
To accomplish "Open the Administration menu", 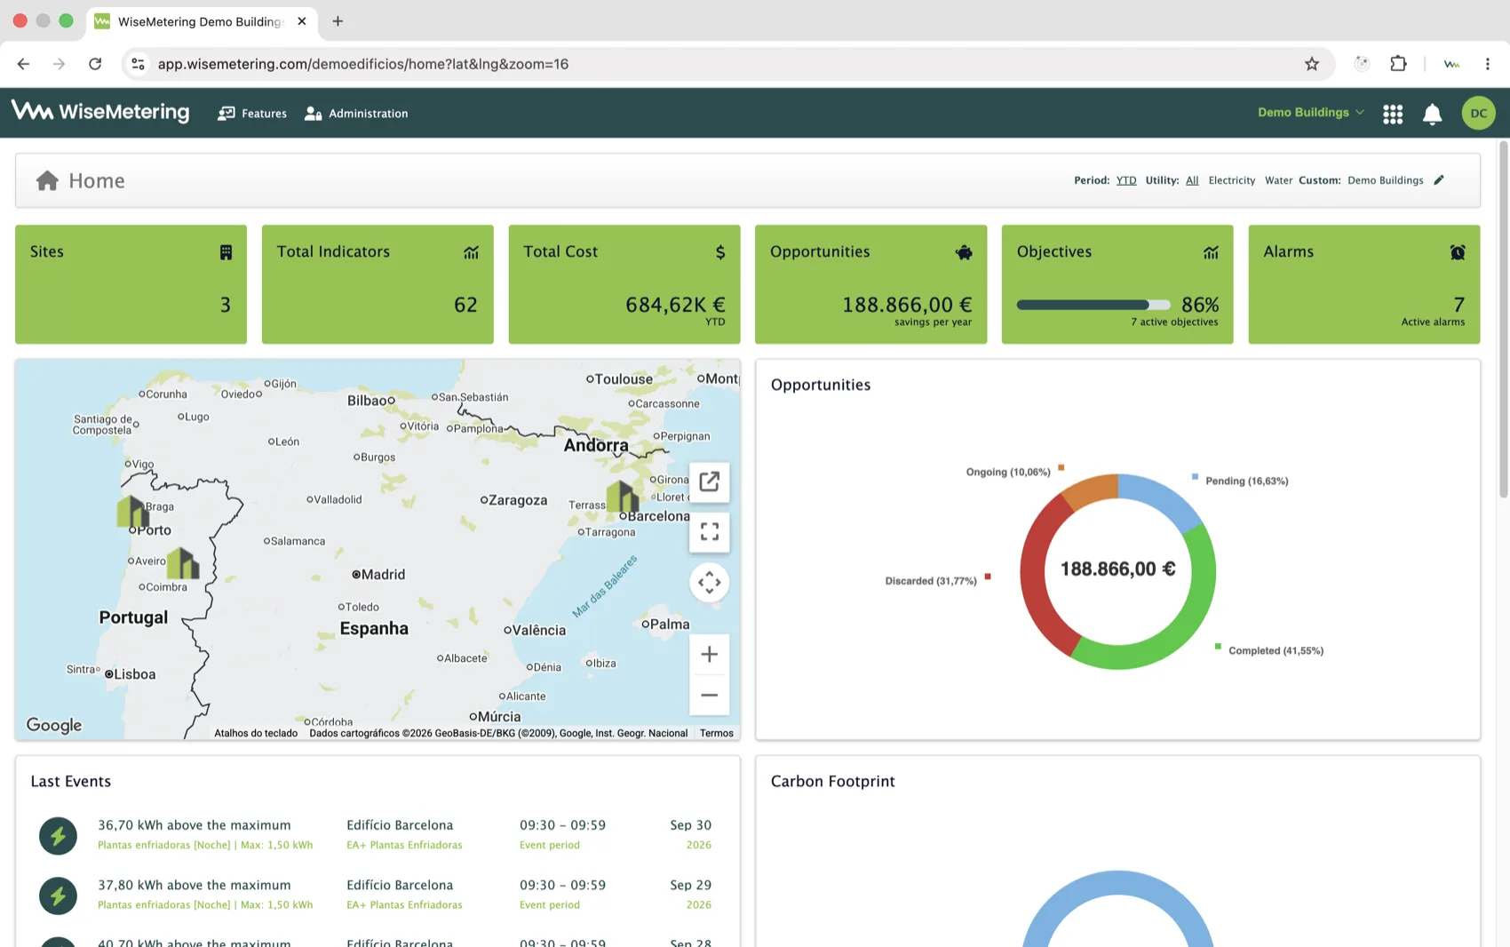I will (x=356, y=114).
